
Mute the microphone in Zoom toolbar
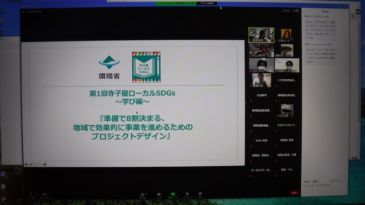tap(31, 195)
